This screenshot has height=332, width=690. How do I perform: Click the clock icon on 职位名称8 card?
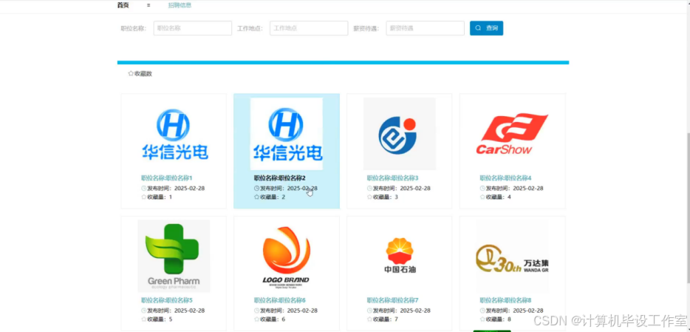coord(482,311)
